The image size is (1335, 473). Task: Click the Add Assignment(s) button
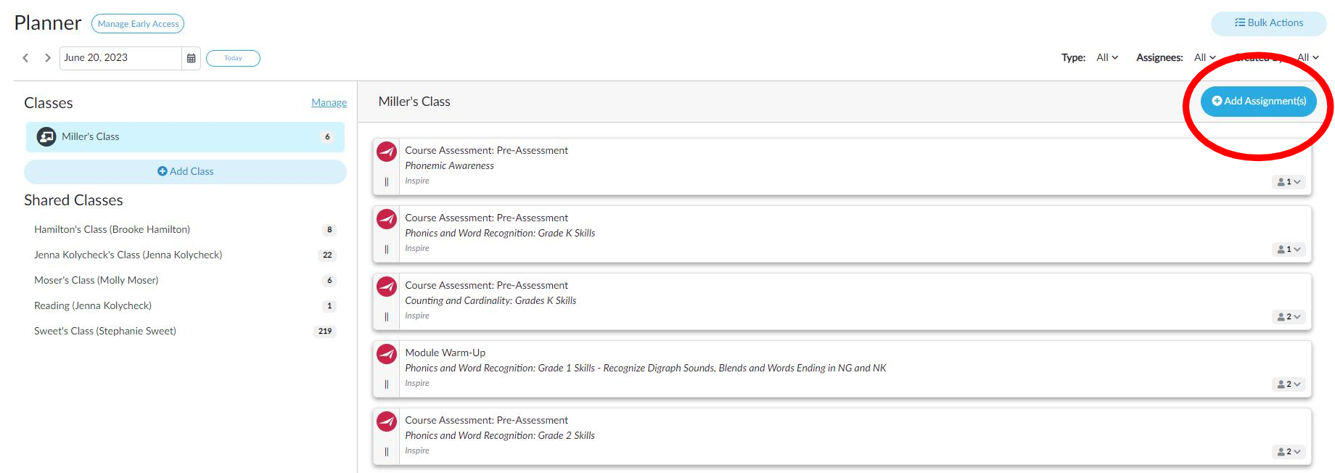[1259, 102]
